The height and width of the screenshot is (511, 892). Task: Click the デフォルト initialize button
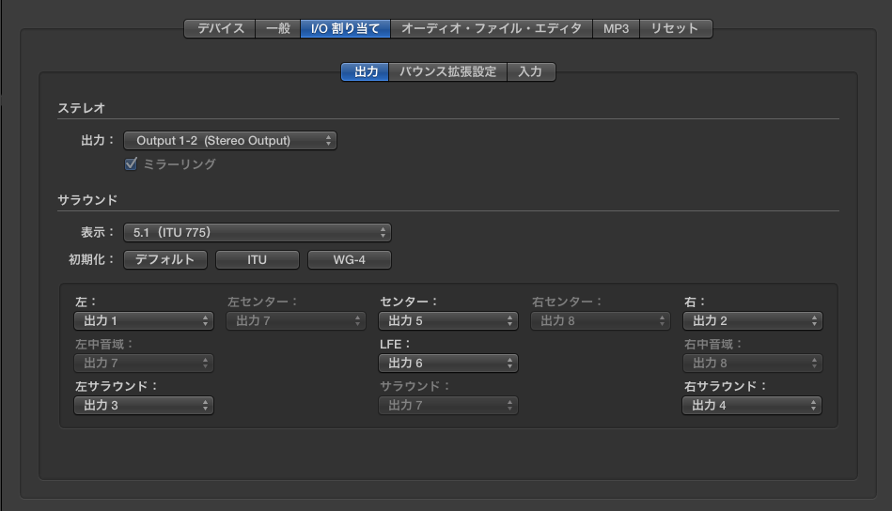[165, 260]
